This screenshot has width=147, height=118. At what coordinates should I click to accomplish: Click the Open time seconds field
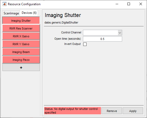[x=103, y=39]
